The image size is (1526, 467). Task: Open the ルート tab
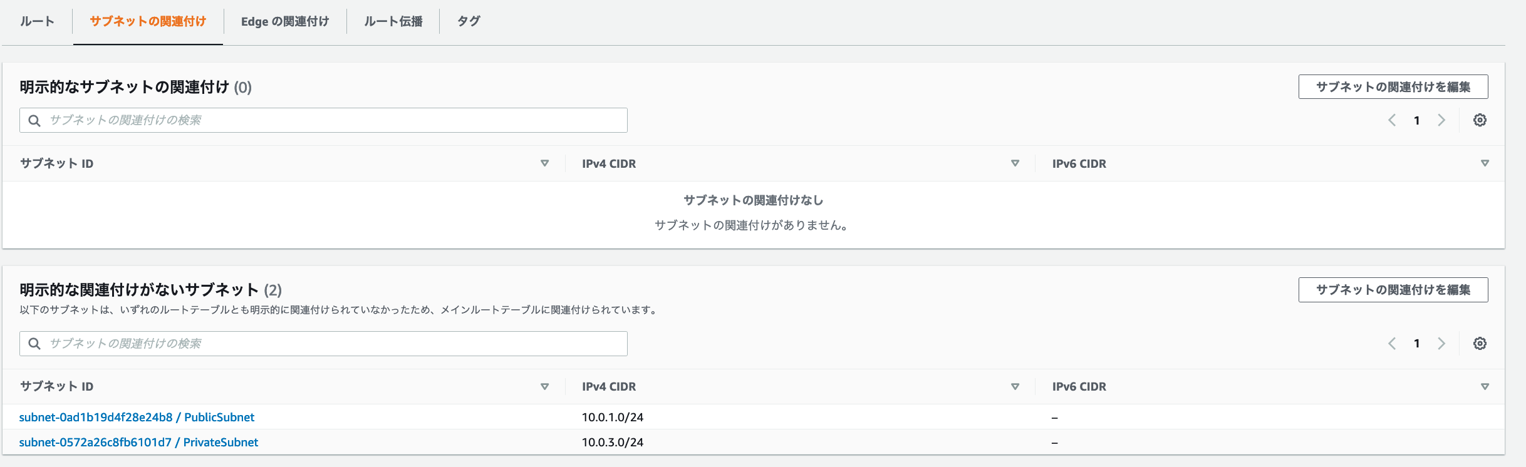(x=37, y=21)
